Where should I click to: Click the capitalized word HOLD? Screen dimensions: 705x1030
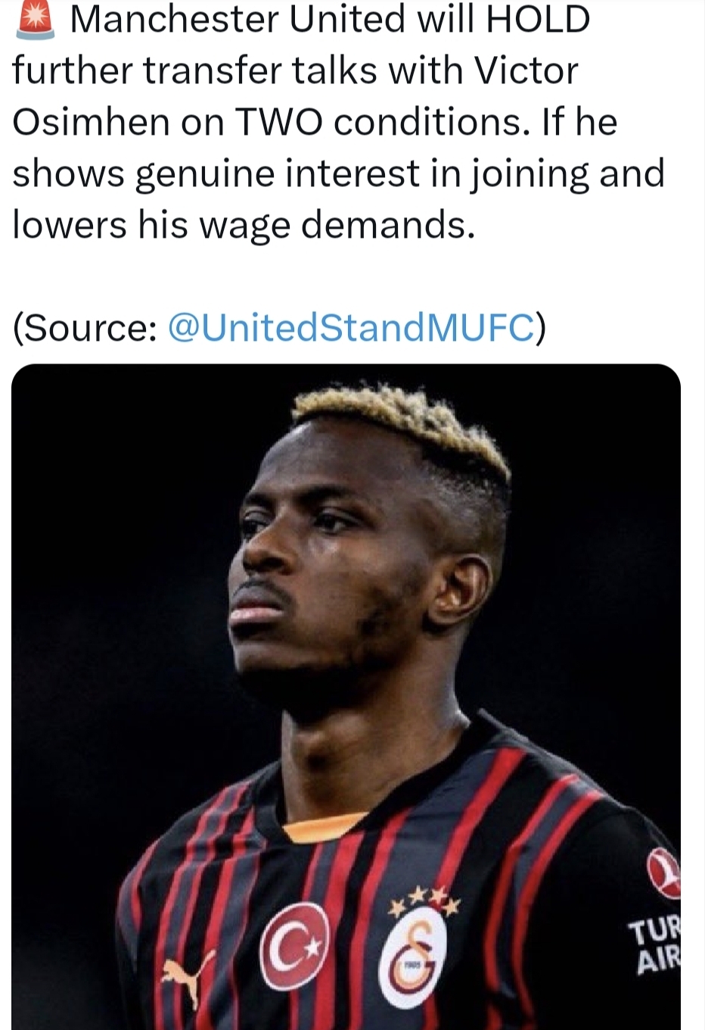538,20
